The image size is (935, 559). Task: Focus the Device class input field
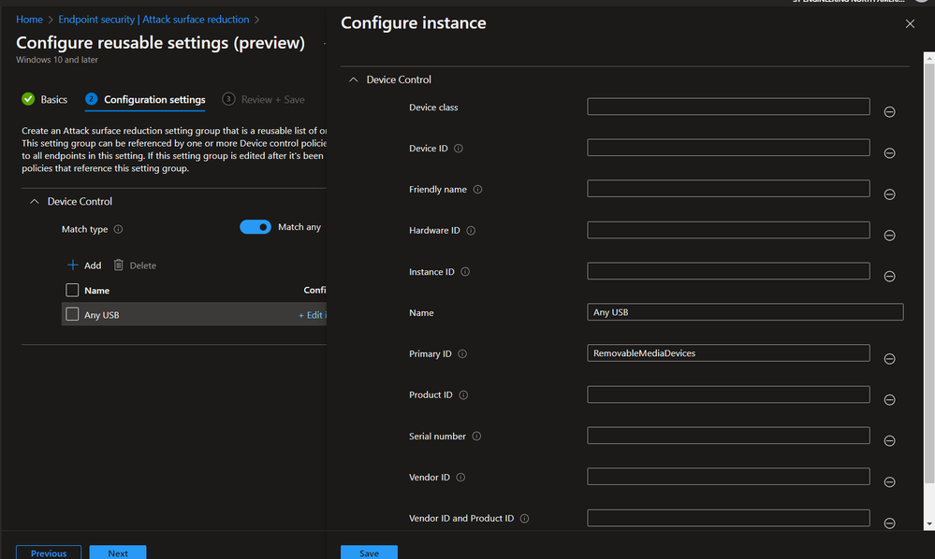[728, 107]
